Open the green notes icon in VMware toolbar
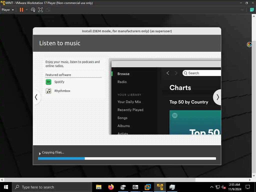The height and width of the screenshot is (192, 256). (x=252, y=10)
